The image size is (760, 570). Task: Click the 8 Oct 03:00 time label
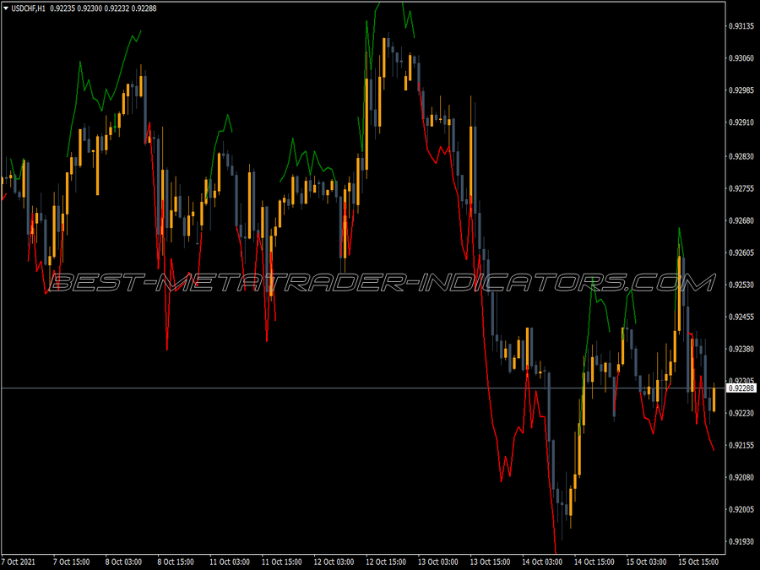123,562
